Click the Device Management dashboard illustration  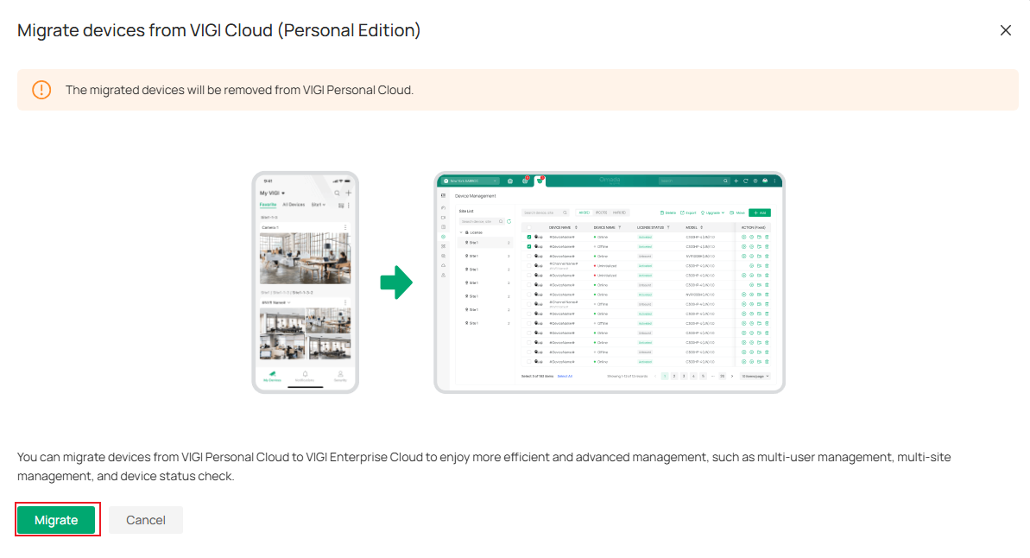coord(610,282)
